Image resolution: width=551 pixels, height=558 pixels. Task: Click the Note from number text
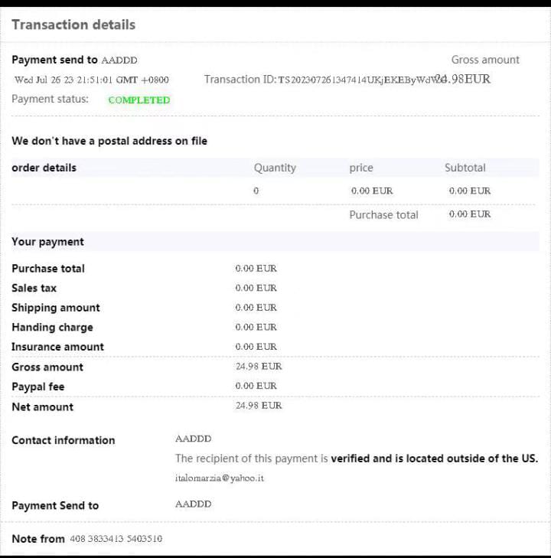pos(116,539)
